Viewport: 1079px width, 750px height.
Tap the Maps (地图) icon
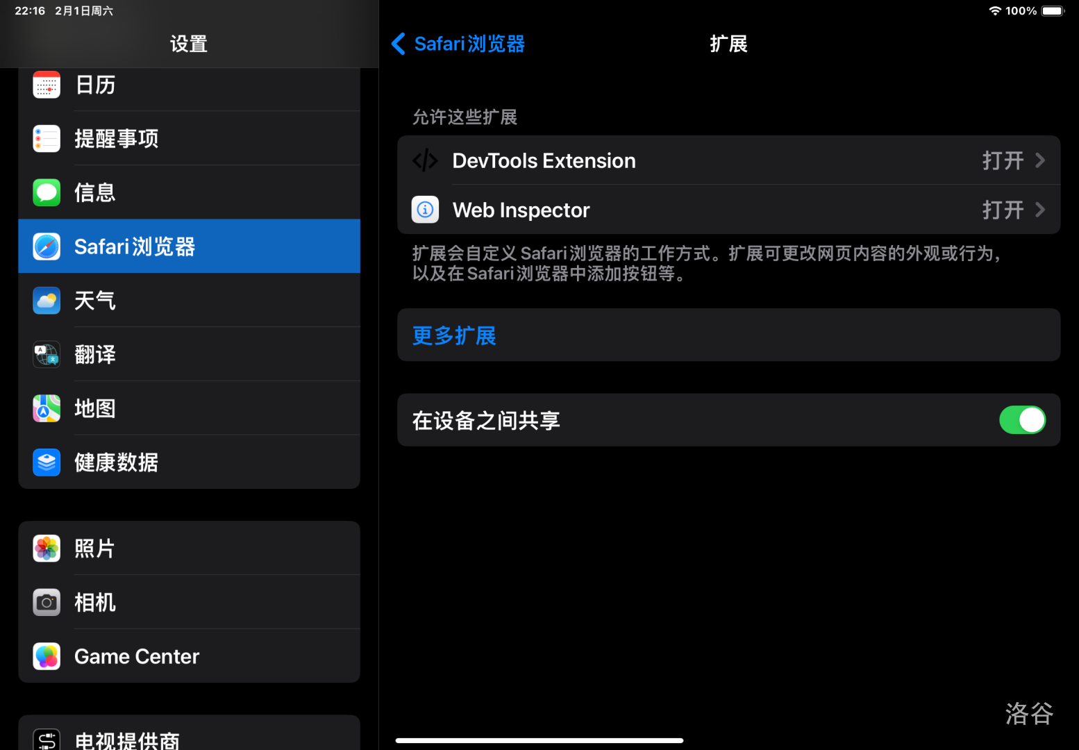pyautogui.click(x=47, y=408)
